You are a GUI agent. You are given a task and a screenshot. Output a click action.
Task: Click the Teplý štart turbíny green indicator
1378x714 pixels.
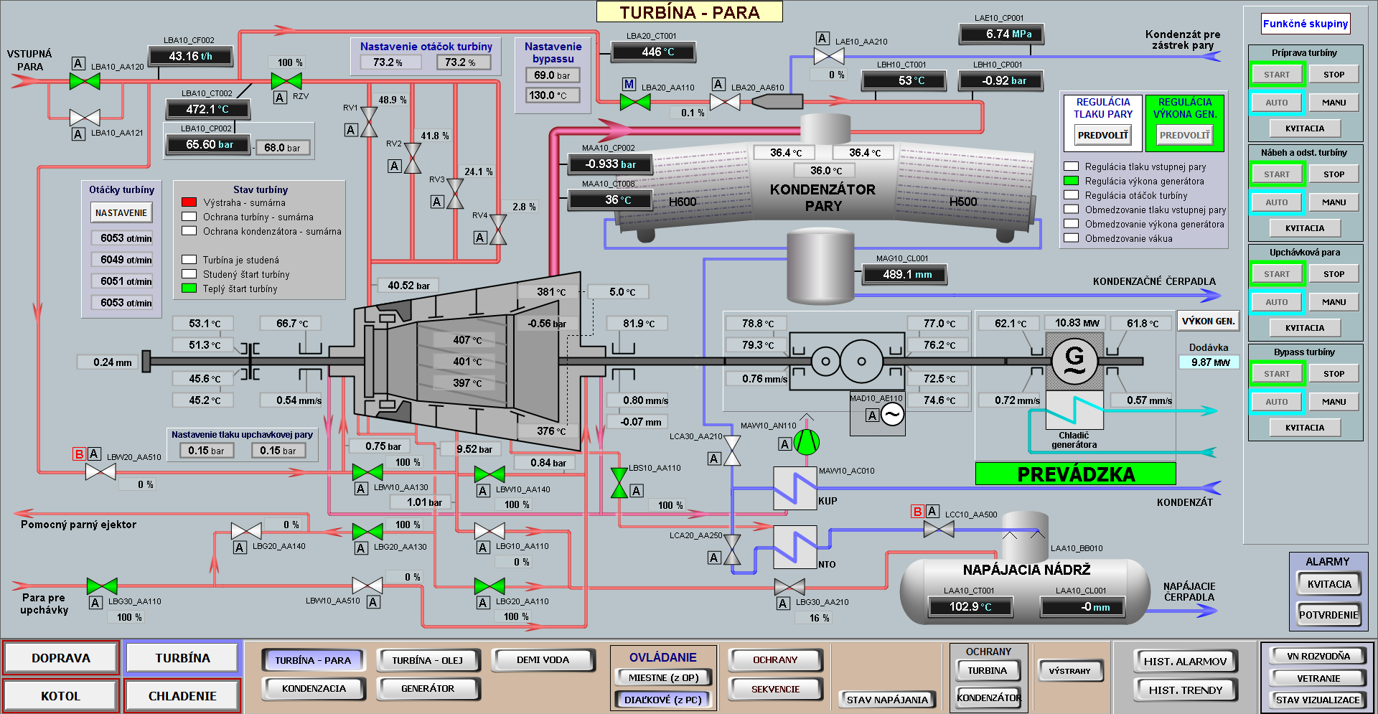click(x=189, y=288)
